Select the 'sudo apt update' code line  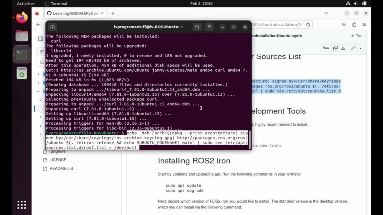pos(183,185)
